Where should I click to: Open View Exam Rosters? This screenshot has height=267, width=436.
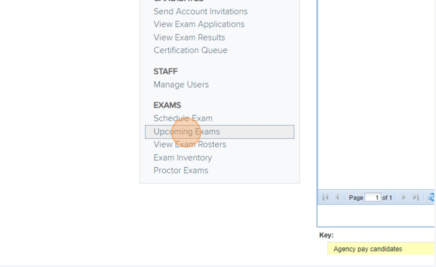coord(190,144)
